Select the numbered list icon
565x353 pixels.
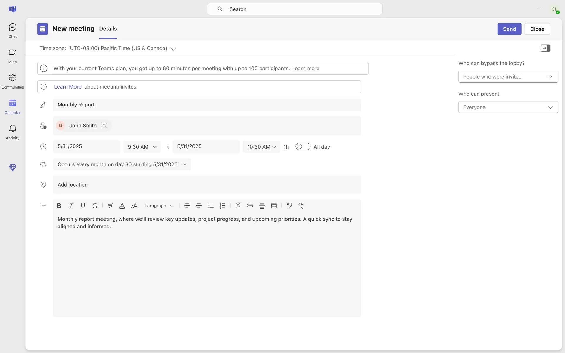222,206
